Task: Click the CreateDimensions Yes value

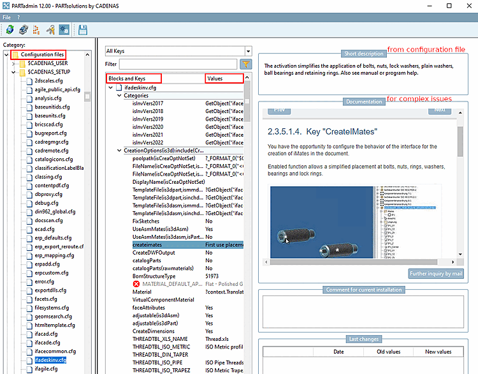Action: [209, 331]
